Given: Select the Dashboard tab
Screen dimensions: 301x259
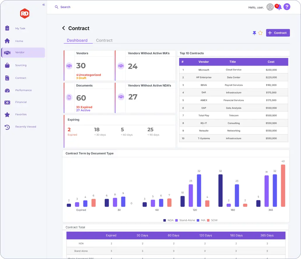Looking at the screenshot, I should coord(77,40).
